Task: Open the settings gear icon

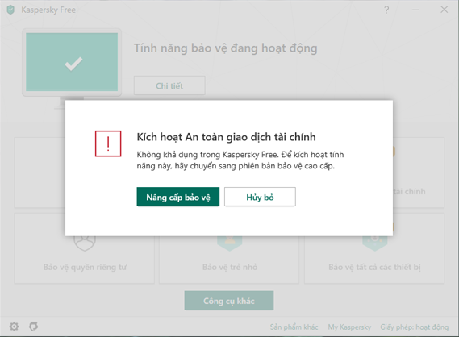Action: pyautogui.click(x=14, y=327)
